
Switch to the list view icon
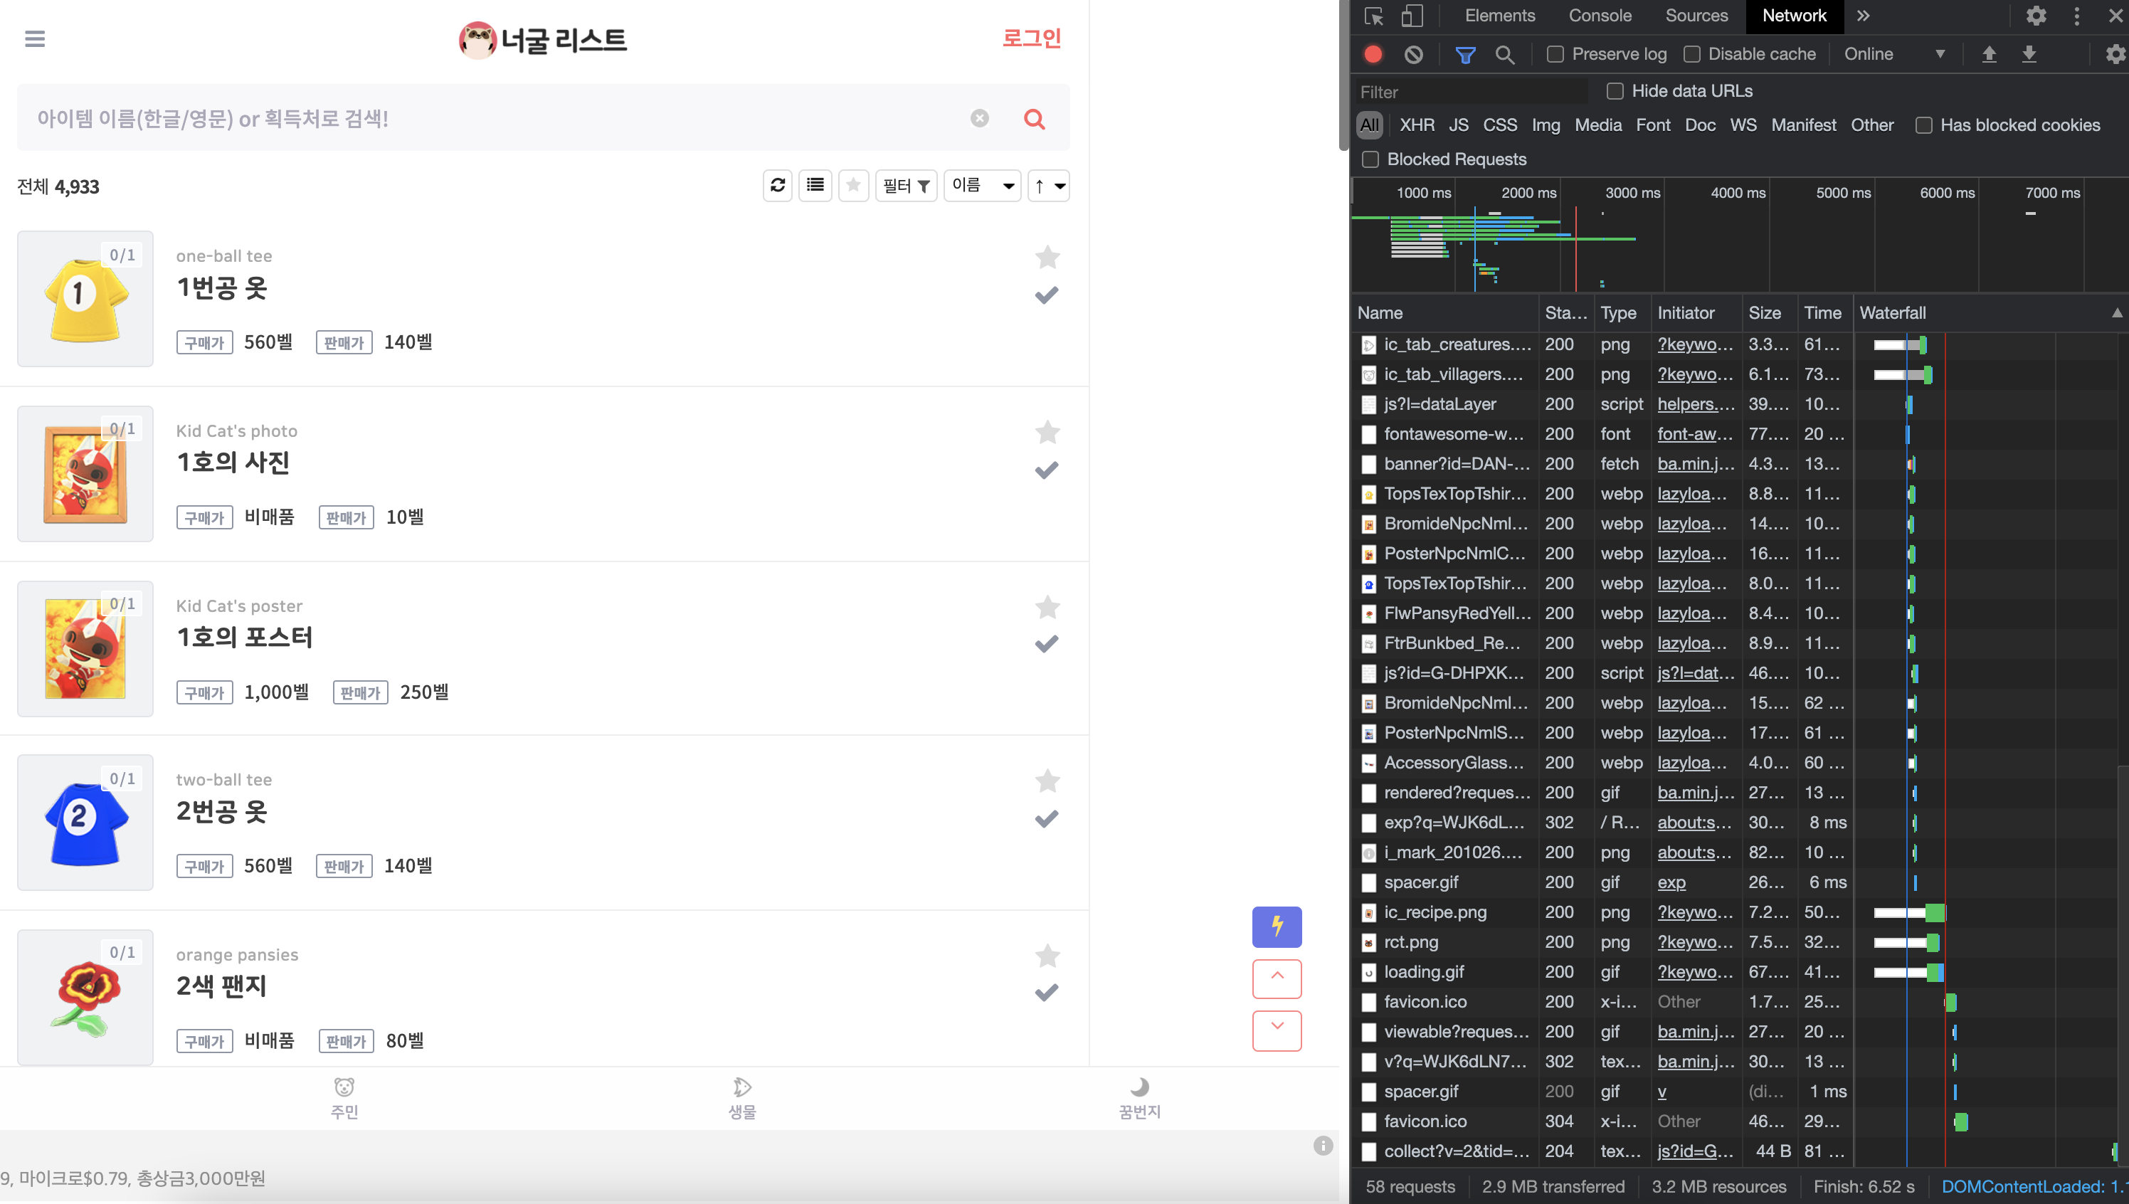click(x=815, y=185)
